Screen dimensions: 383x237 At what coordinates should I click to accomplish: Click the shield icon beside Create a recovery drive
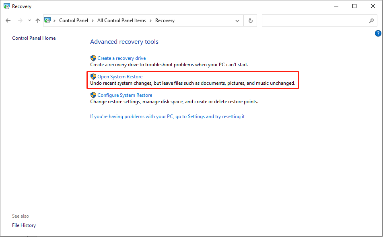coord(93,58)
